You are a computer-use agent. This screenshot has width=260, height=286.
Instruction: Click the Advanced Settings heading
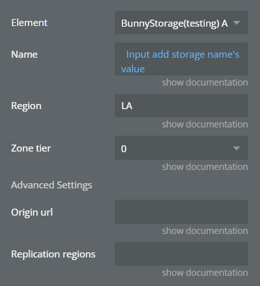pos(51,185)
